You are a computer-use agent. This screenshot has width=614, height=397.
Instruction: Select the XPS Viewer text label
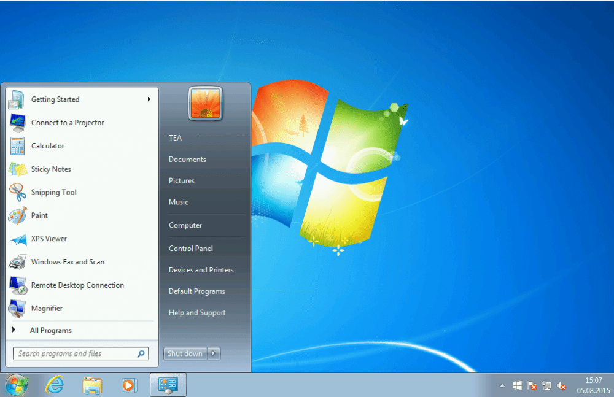point(49,239)
